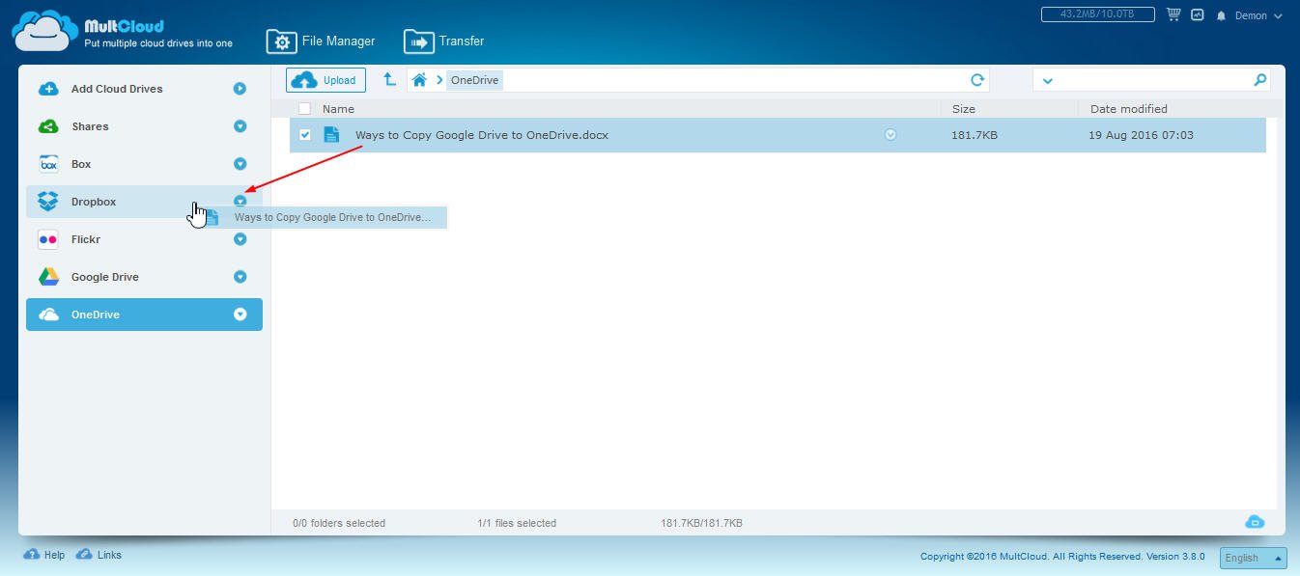Refresh the current file list
Screen dimensions: 1300x576
point(977,80)
